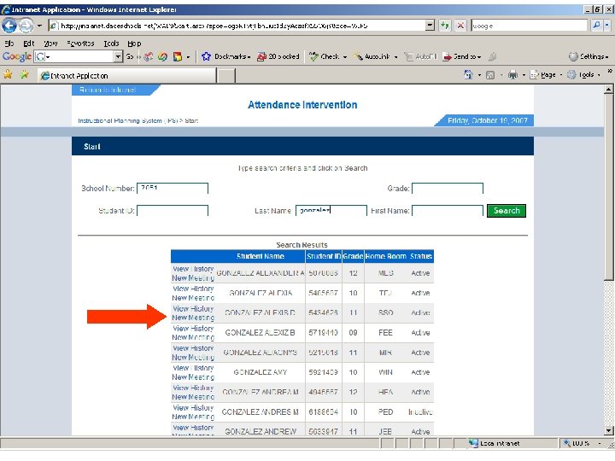
Task: Click the vertical scrollbar down arrow
Action: [x=608, y=430]
